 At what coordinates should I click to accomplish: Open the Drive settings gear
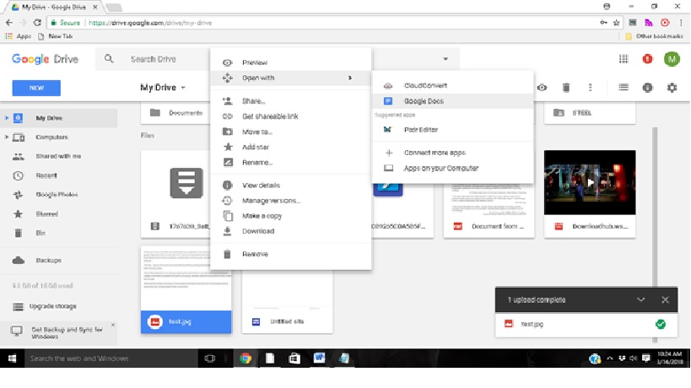click(672, 88)
